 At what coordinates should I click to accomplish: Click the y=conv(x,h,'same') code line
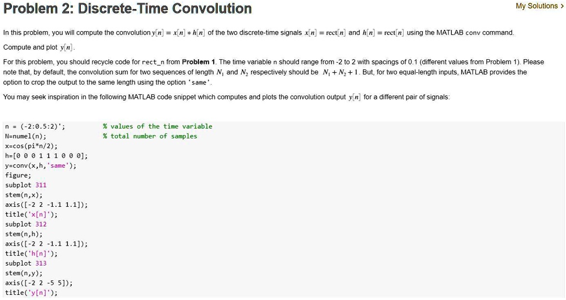(41, 166)
